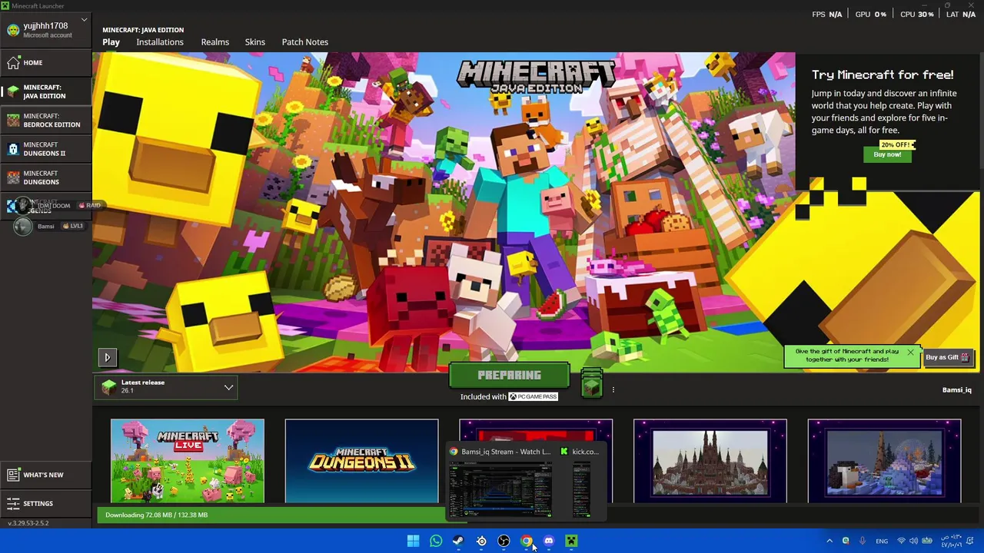Open the battery tray icon

pyautogui.click(x=927, y=541)
